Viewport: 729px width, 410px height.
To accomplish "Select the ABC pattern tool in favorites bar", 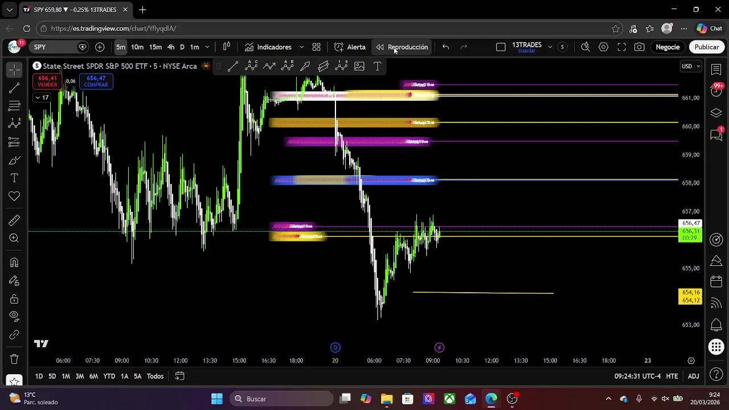I will click(x=251, y=66).
